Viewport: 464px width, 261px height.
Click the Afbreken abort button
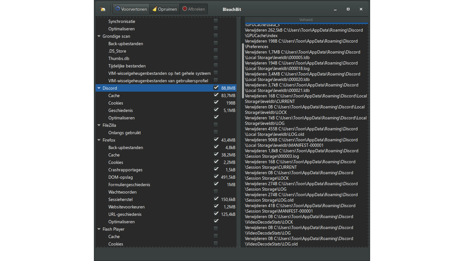[194, 9]
